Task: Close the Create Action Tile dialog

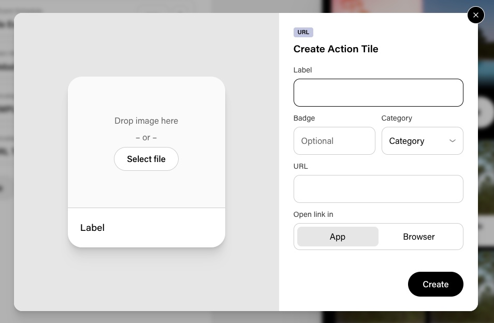Action: click(475, 15)
